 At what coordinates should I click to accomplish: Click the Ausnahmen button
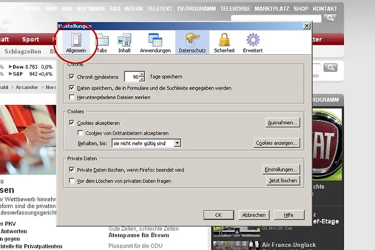pos(282,123)
